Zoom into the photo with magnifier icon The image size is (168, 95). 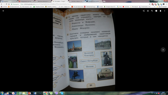tap(152, 11)
